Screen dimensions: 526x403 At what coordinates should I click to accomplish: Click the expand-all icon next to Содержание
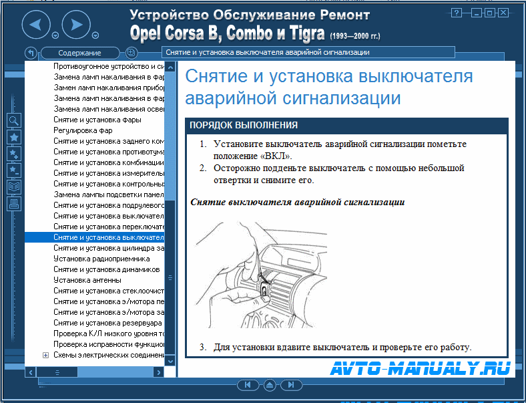(x=131, y=52)
